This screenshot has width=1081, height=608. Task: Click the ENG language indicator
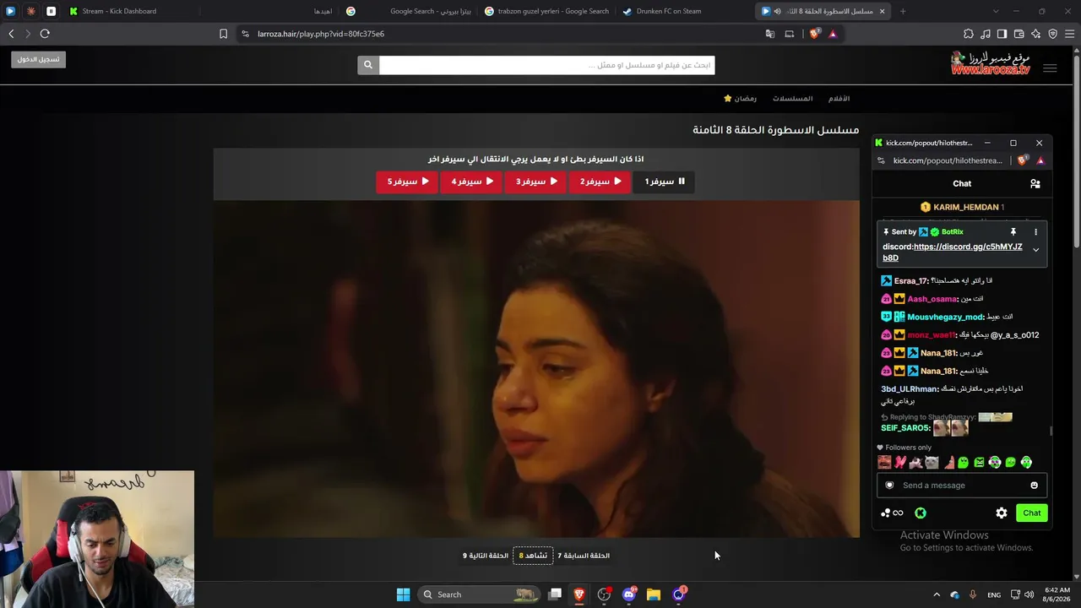[994, 594]
